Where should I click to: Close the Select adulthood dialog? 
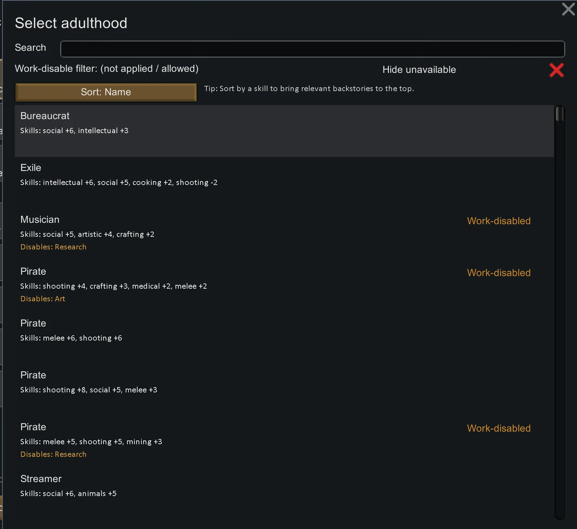[568, 9]
